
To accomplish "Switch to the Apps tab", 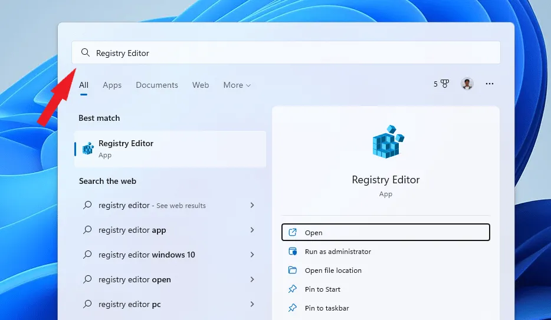I will point(112,85).
